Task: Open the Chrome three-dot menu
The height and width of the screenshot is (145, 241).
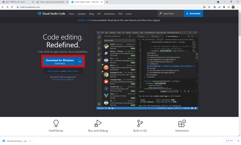Action: [x=238, y=7]
